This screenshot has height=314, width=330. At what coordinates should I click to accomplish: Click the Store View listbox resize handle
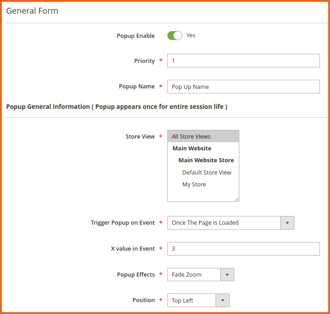tap(237, 199)
